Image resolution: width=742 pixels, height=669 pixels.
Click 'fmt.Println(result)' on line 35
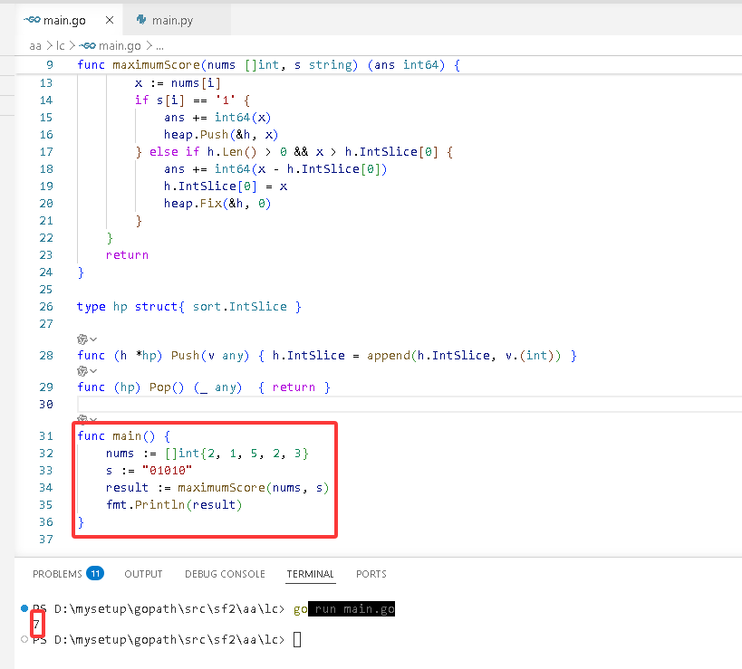click(x=174, y=505)
